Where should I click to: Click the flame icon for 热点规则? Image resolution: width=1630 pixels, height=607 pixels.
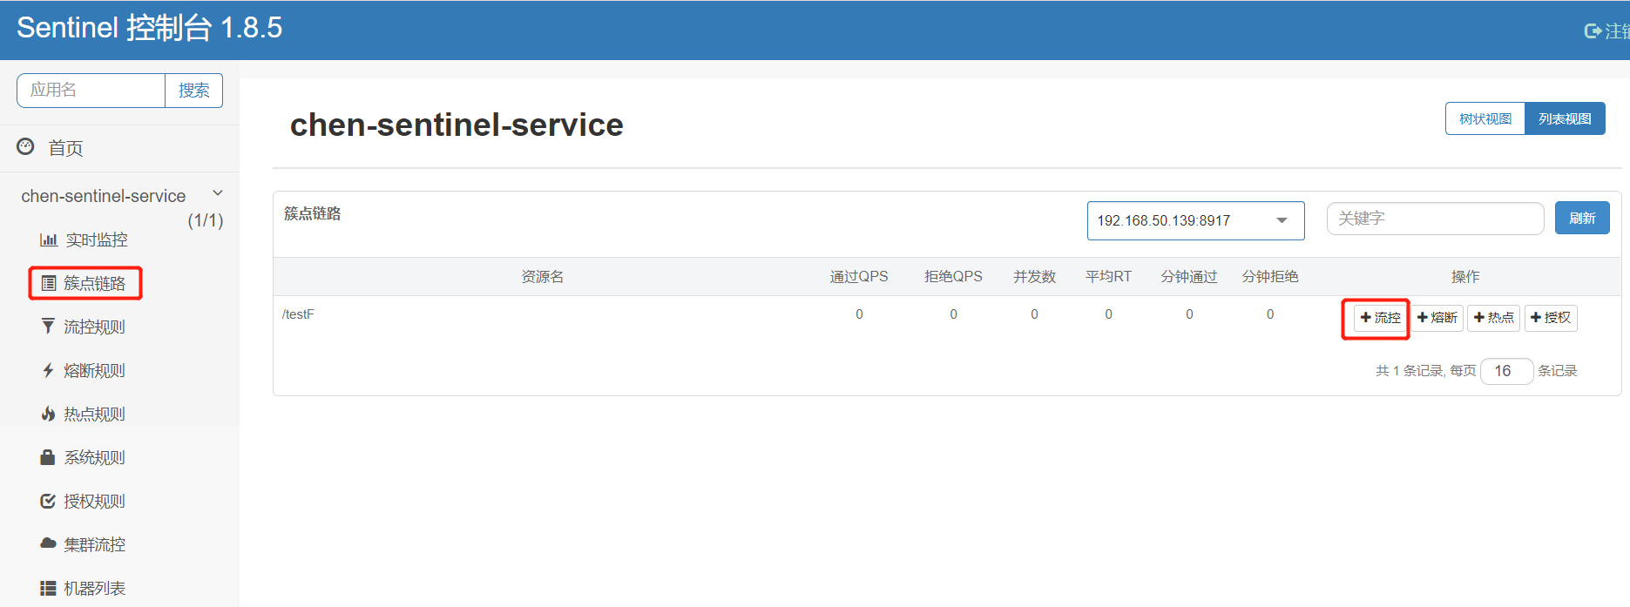(48, 414)
